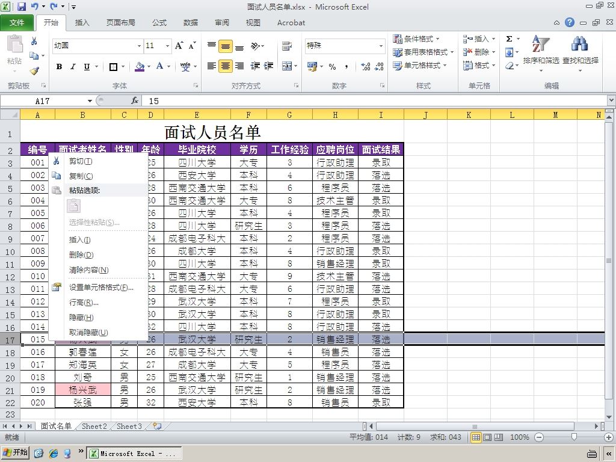Select Copy from the context menu
This screenshot has width=616, height=462.
[x=98, y=176]
